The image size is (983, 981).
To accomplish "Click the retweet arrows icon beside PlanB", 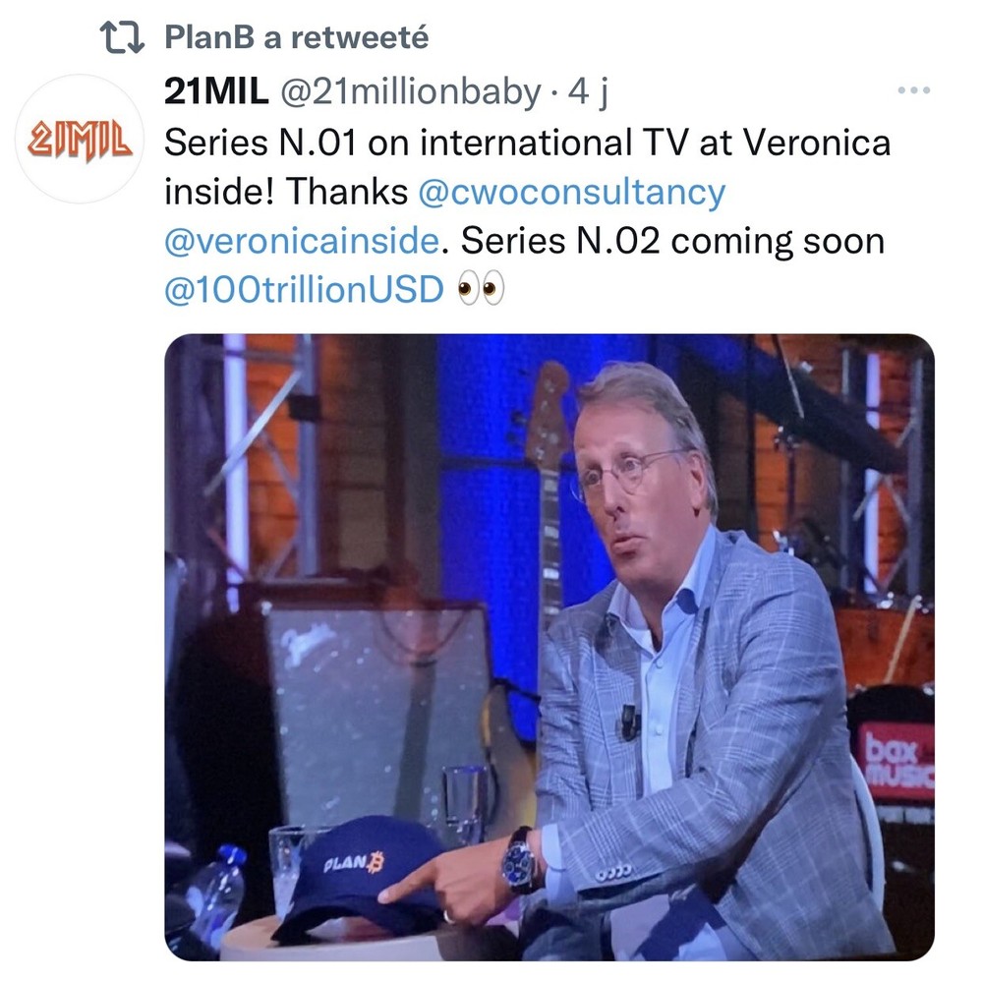I will [x=122, y=37].
